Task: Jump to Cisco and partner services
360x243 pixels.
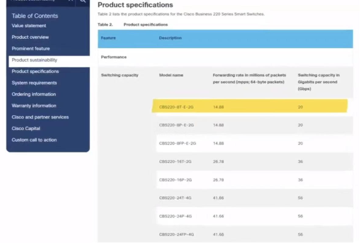Action: (40, 117)
